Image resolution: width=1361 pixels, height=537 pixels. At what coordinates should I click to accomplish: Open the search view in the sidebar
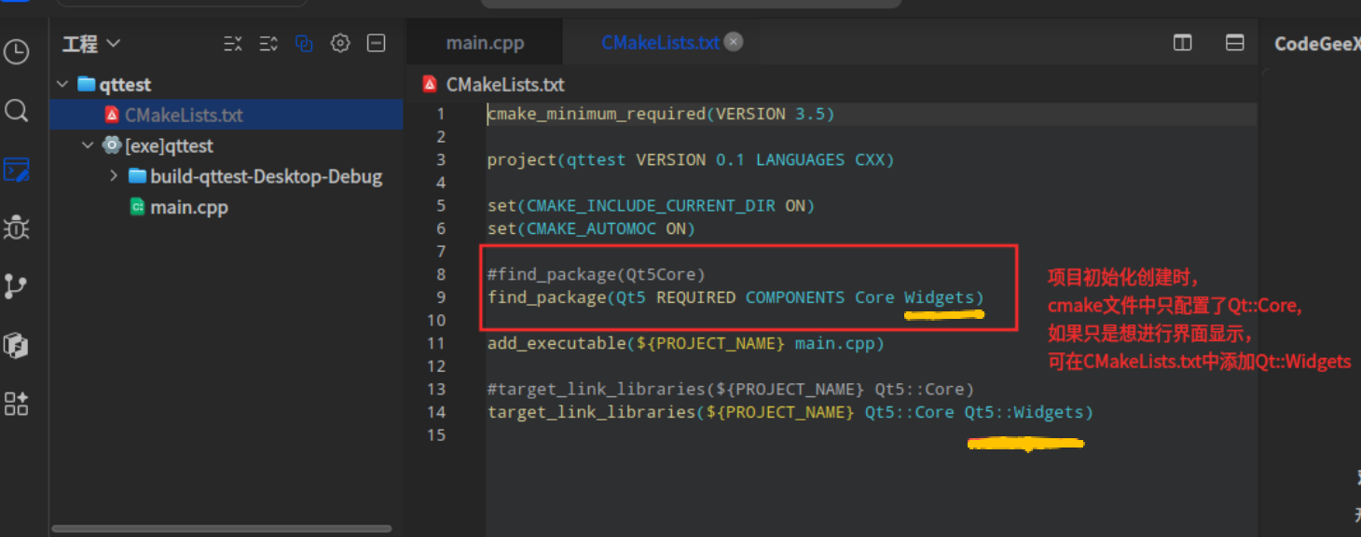tap(17, 112)
